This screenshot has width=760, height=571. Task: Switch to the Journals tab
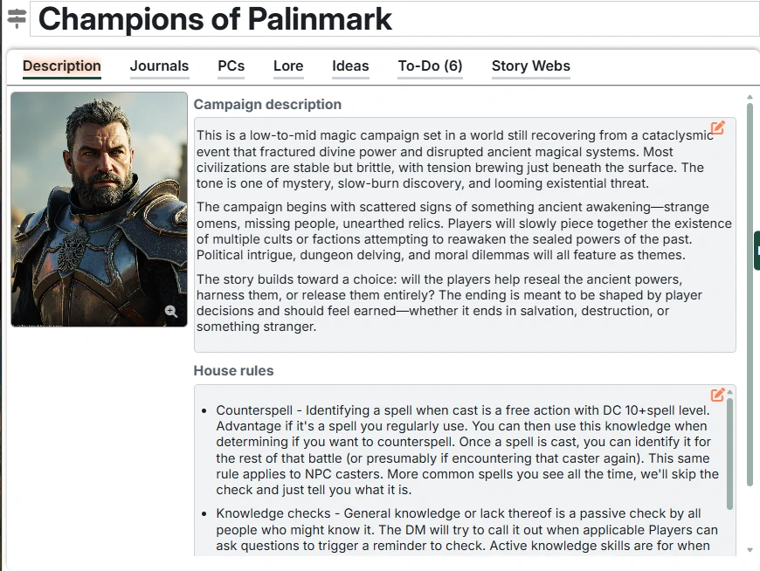coord(159,65)
